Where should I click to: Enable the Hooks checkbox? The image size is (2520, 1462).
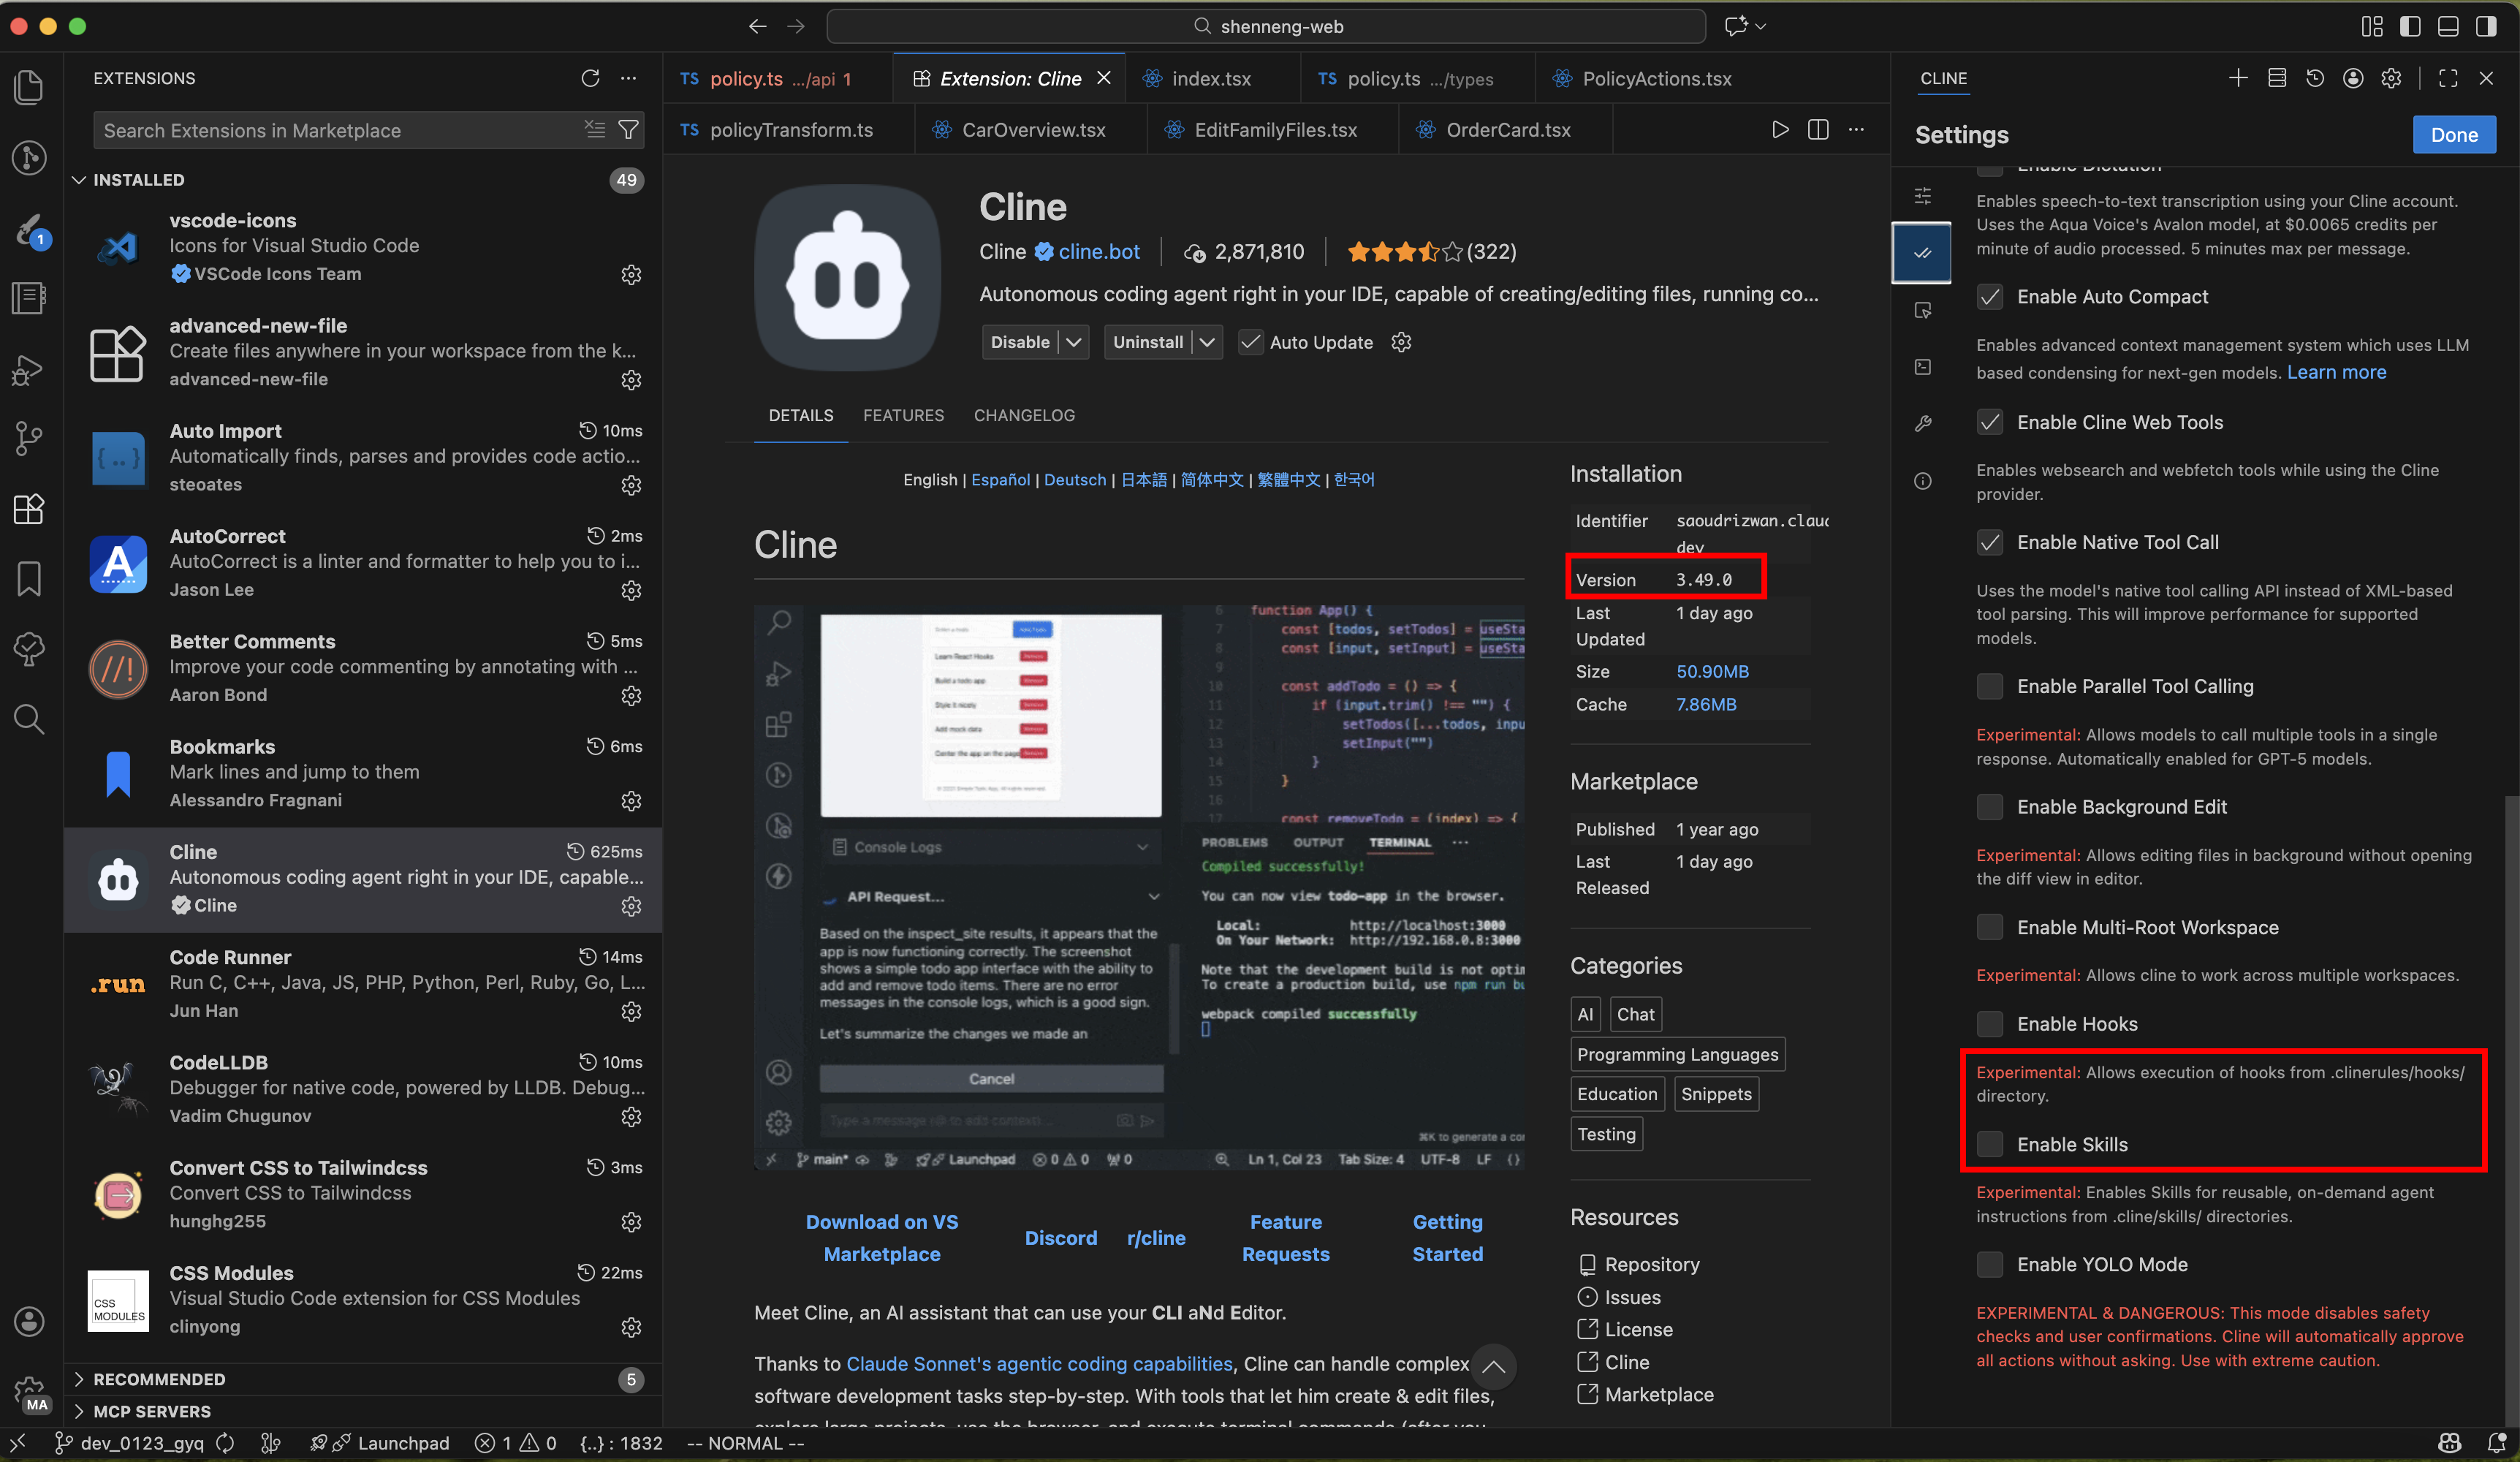pos(1989,1024)
